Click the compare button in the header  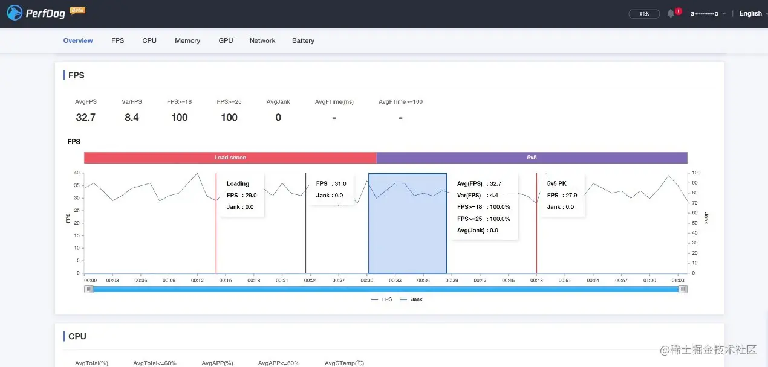click(x=644, y=14)
